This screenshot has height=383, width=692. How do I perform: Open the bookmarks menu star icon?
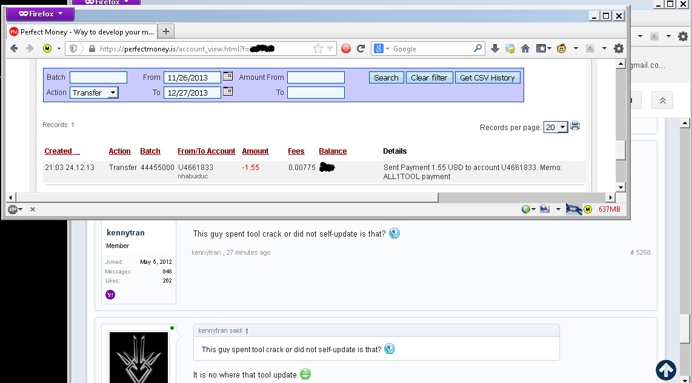pos(544,48)
